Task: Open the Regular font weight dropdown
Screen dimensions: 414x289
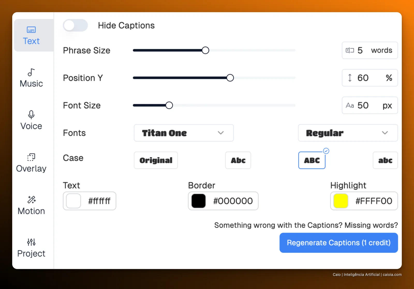Action: click(348, 133)
